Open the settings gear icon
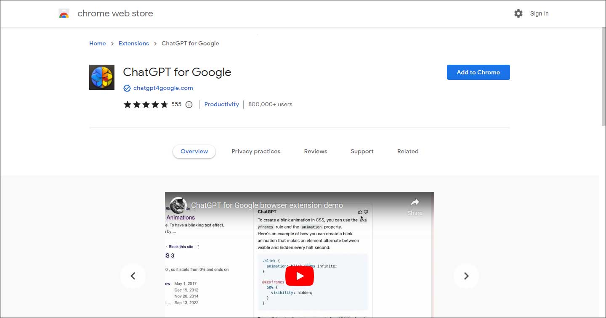The width and height of the screenshot is (606, 318). pos(518,13)
